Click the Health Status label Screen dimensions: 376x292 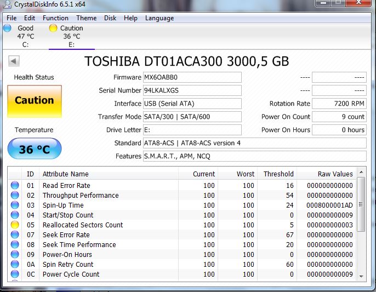coord(34,77)
